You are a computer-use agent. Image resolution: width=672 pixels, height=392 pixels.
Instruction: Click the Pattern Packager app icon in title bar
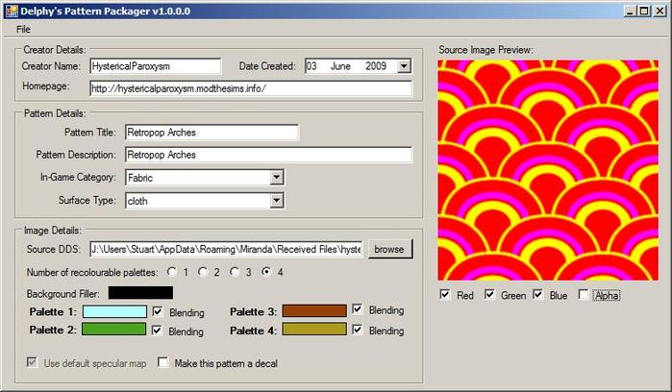[12, 12]
